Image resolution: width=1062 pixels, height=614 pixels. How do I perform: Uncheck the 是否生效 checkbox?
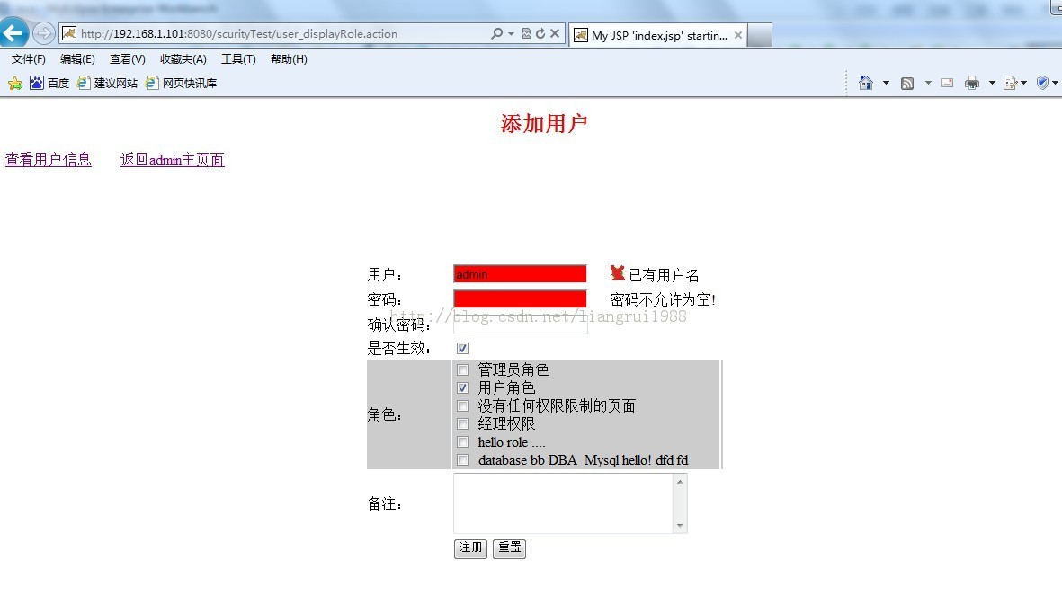(462, 348)
